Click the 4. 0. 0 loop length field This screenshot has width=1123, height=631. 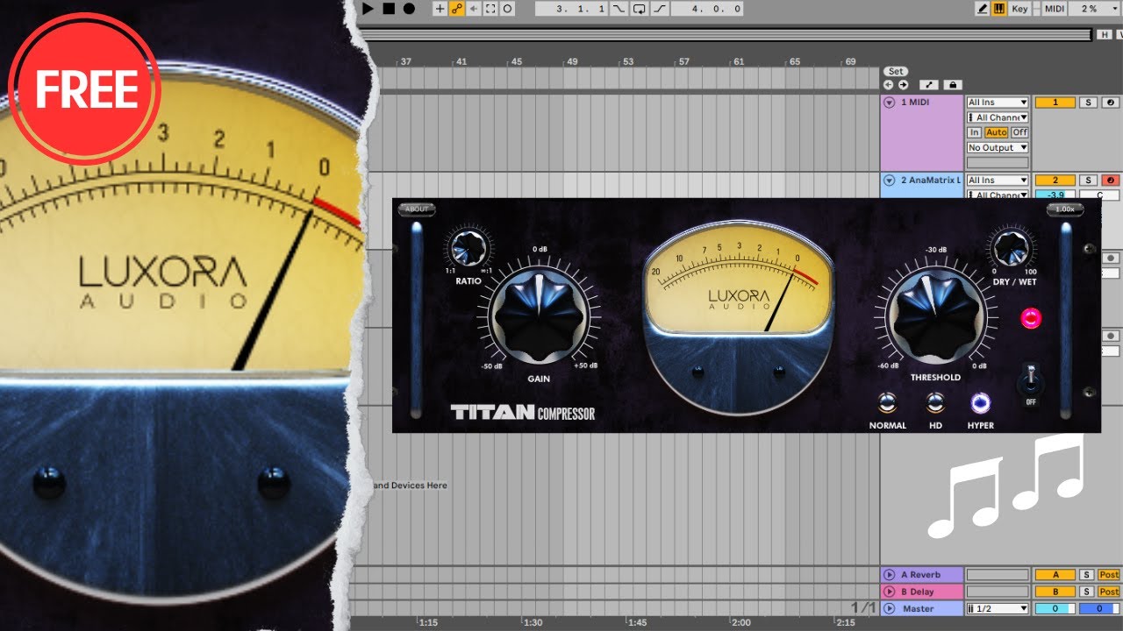coord(707,9)
